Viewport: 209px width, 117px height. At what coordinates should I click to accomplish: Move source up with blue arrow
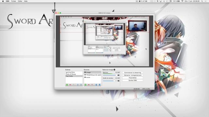pos(96,85)
